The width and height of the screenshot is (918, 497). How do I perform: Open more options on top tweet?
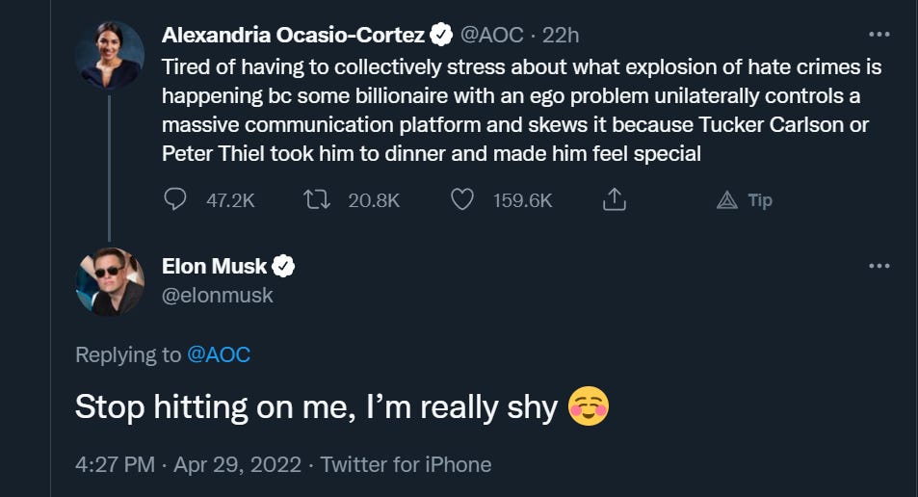[879, 35]
